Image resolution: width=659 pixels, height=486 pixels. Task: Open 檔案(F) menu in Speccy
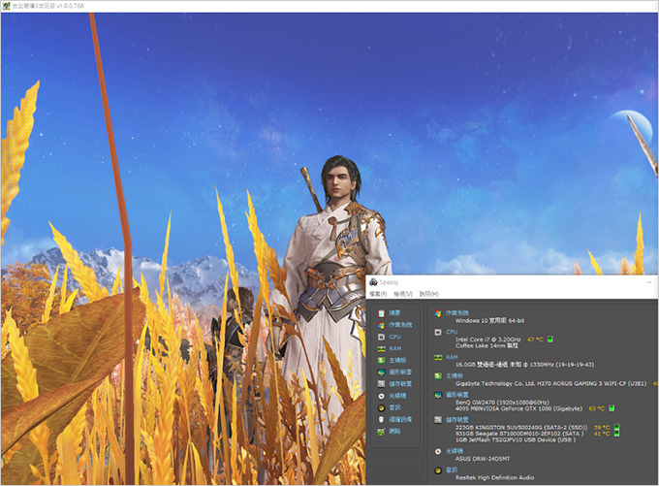point(378,294)
